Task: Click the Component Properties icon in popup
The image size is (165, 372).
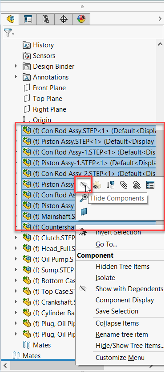Action: click(150, 185)
